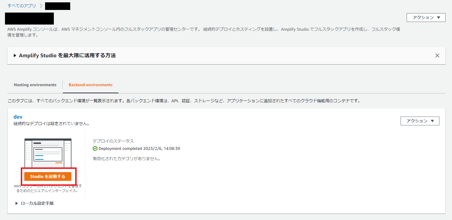Dismiss the Amplify Studio tips banner
Viewport: 452px width, 220px height.
coord(437,56)
